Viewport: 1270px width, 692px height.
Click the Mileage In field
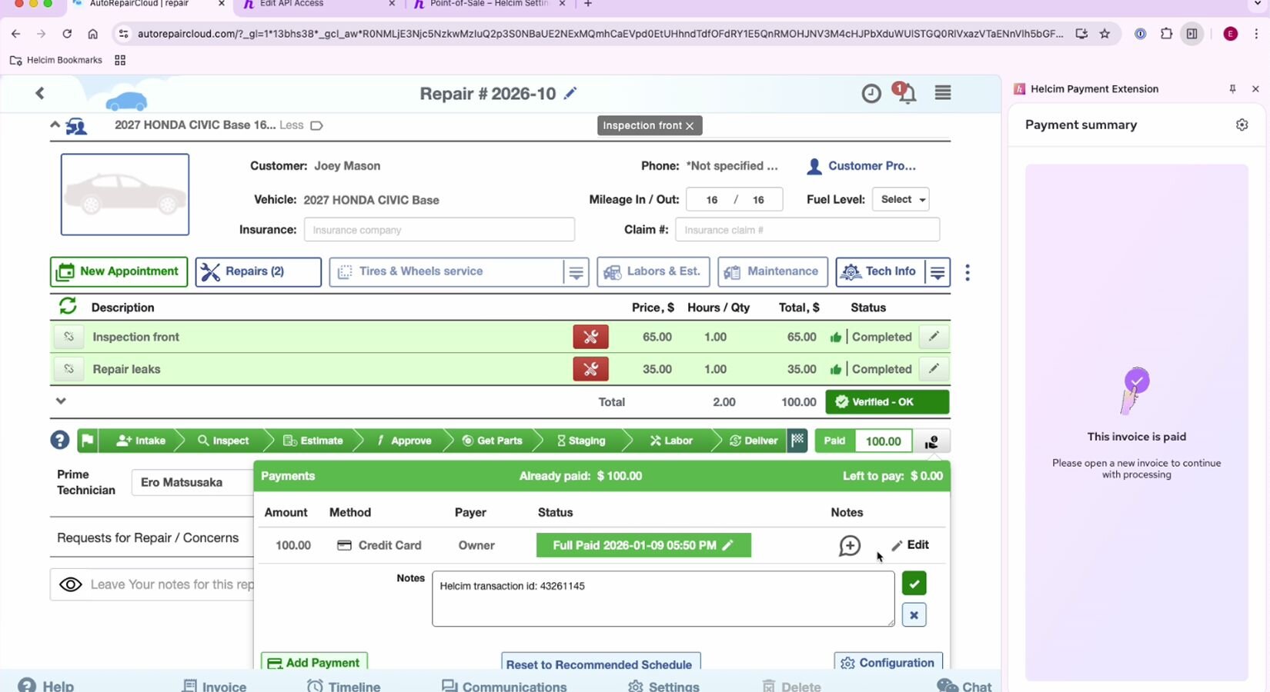click(712, 200)
